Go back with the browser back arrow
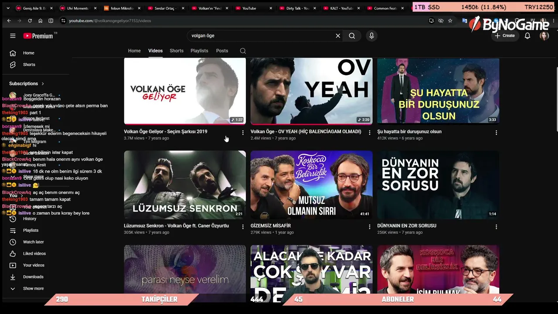This screenshot has width=558, height=314. pos(9,20)
